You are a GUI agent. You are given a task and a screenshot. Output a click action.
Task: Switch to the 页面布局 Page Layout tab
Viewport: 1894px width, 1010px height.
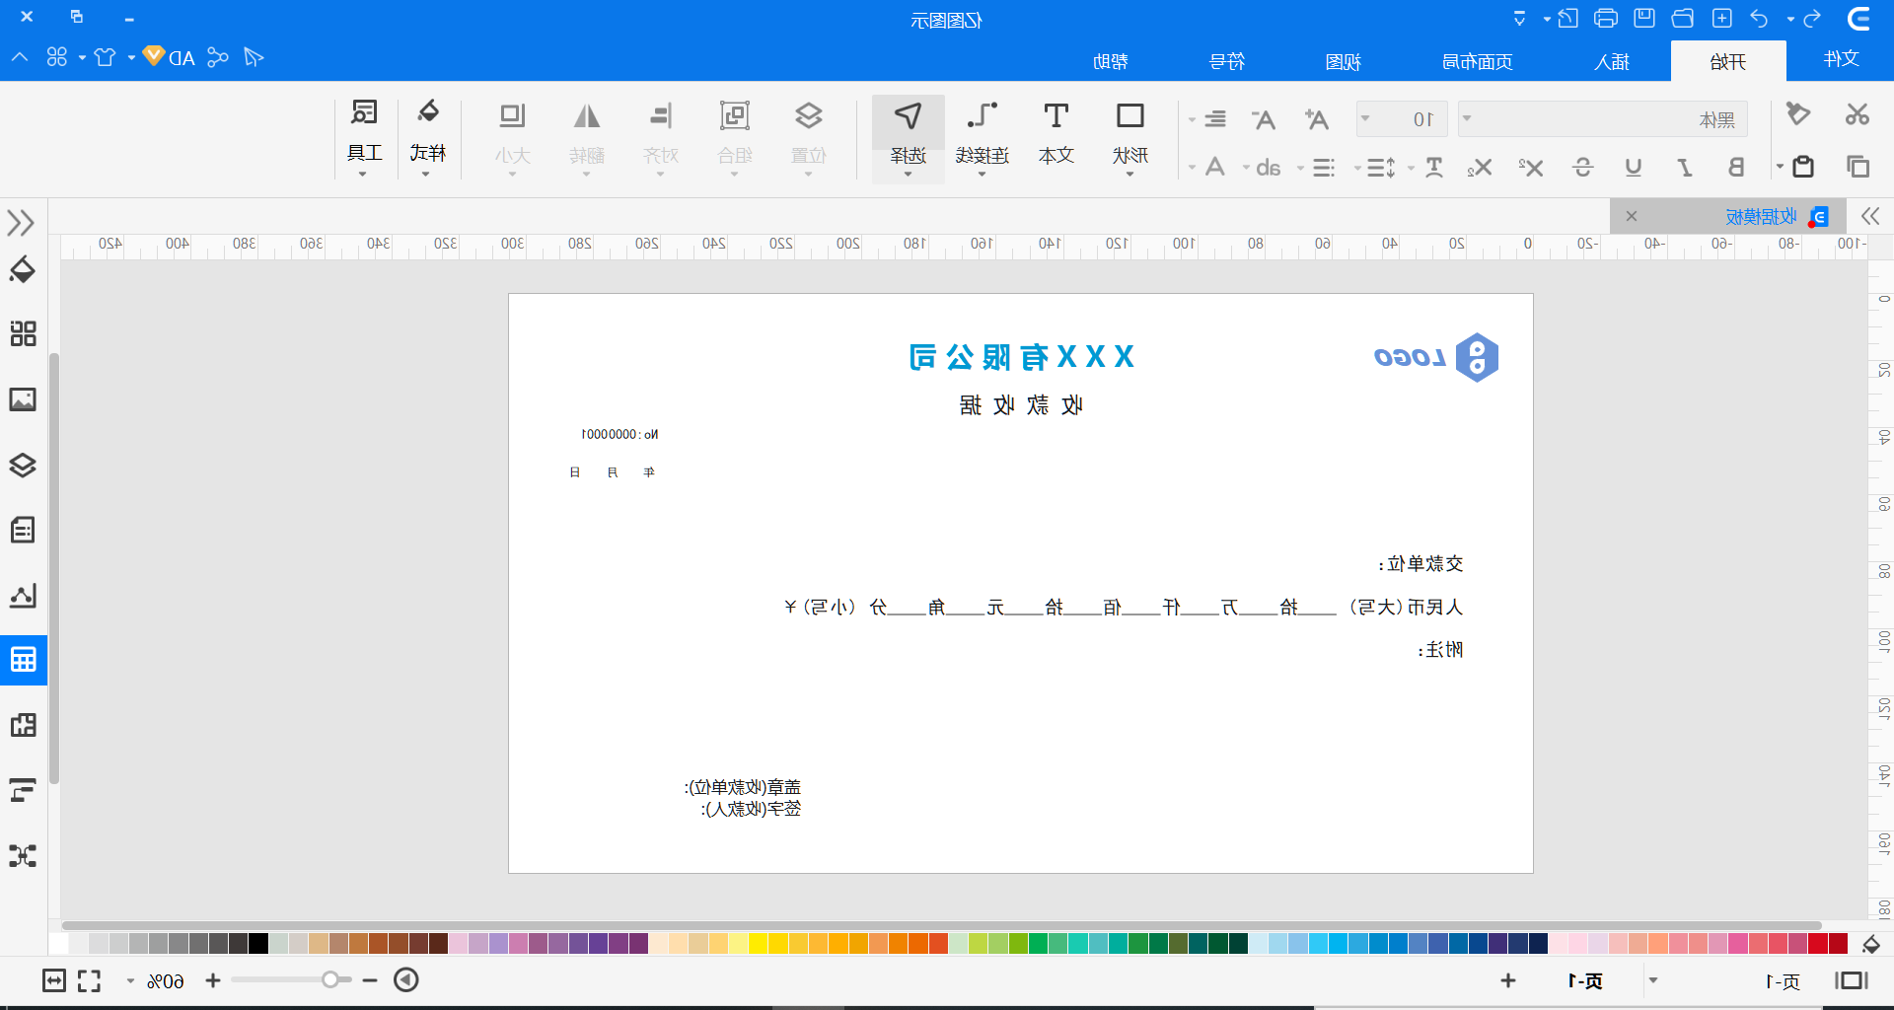[x=1478, y=61]
